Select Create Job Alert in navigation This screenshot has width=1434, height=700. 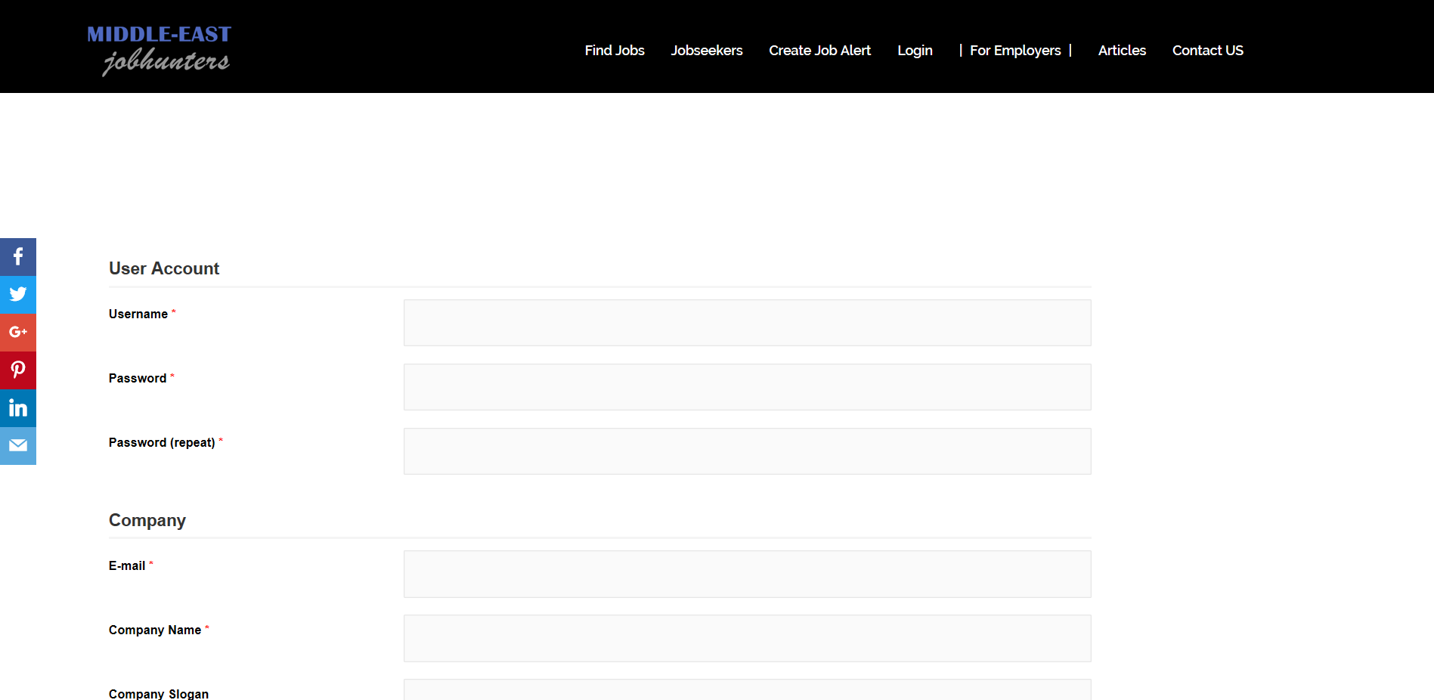[x=819, y=51]
